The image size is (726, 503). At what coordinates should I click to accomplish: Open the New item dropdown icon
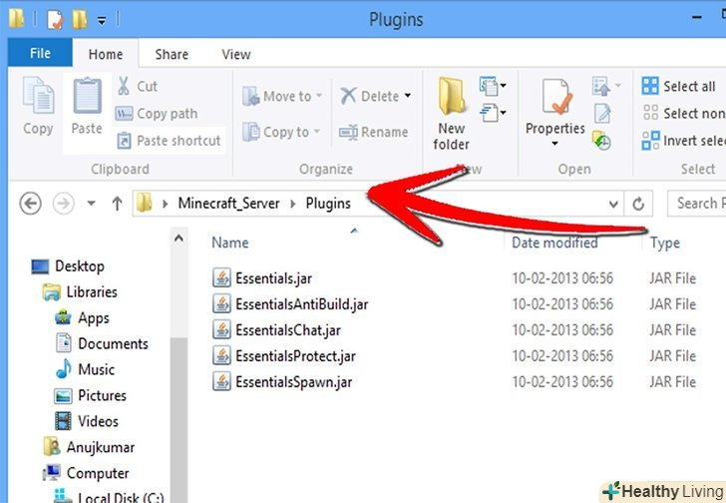point(493,86)
